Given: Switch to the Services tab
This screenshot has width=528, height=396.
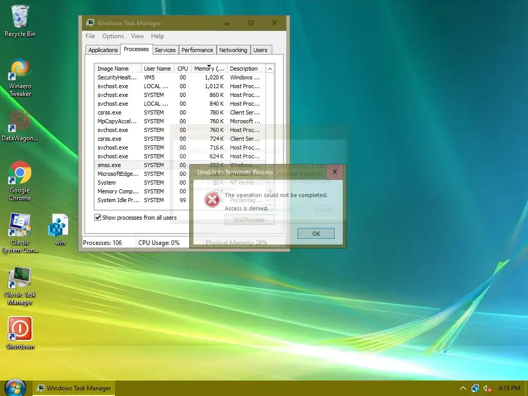Looking at the screenshot, I should (x=165, y=50).
